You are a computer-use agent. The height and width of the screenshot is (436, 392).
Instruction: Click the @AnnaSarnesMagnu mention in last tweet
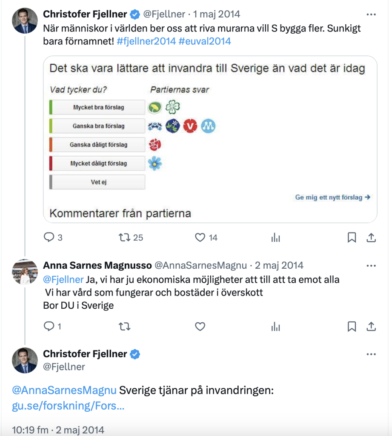(64, 390)
